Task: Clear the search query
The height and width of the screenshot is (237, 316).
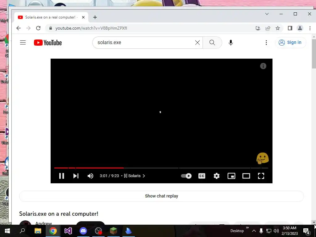Action: (197, 43)
